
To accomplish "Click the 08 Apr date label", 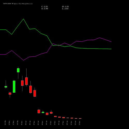I will click(38, 123).
